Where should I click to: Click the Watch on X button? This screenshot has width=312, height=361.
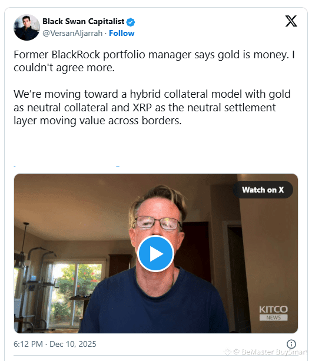pos(263,190)
